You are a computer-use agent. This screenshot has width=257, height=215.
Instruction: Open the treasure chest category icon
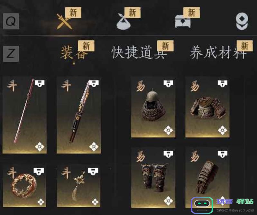coord(183,22)
